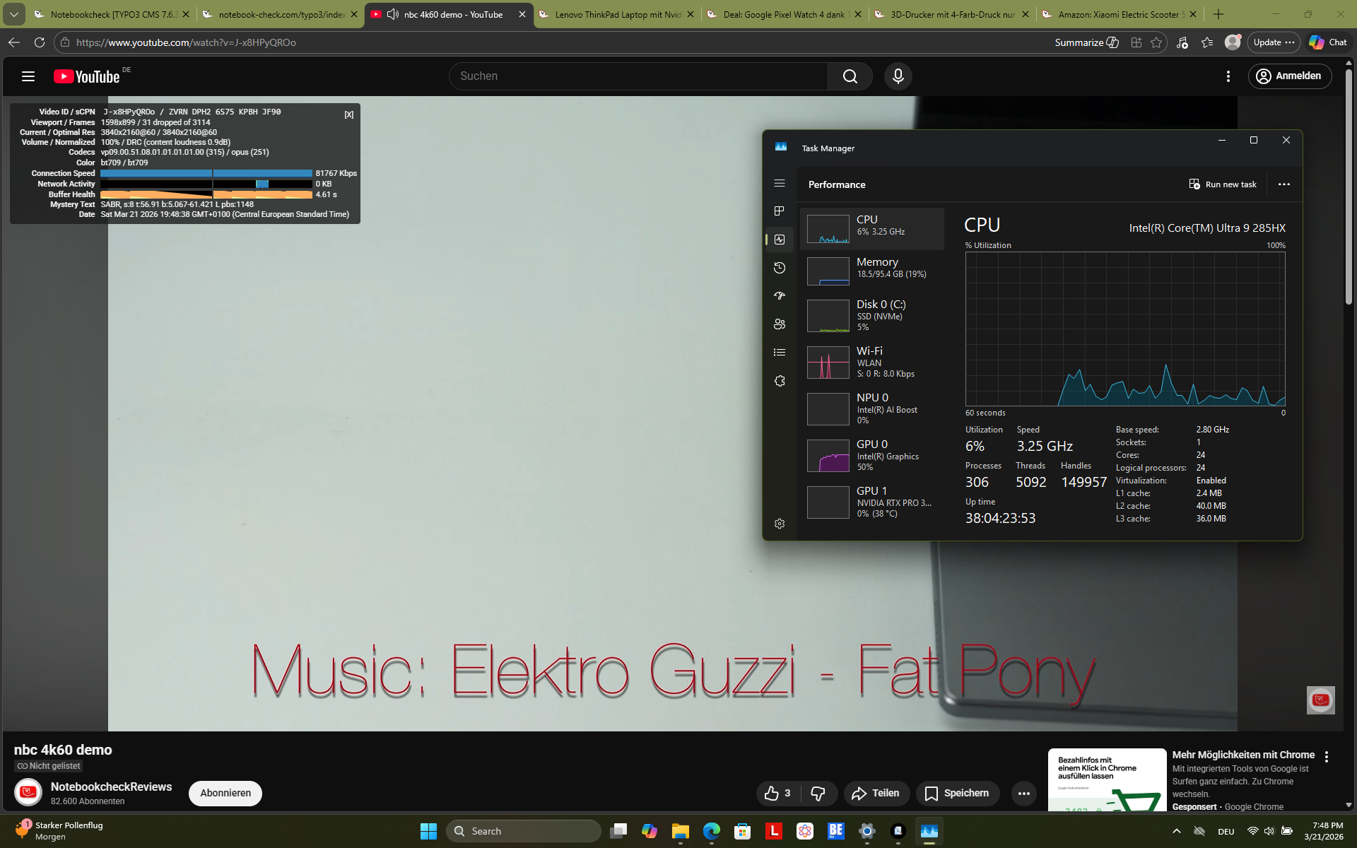Open the Processes page icon

780,211
